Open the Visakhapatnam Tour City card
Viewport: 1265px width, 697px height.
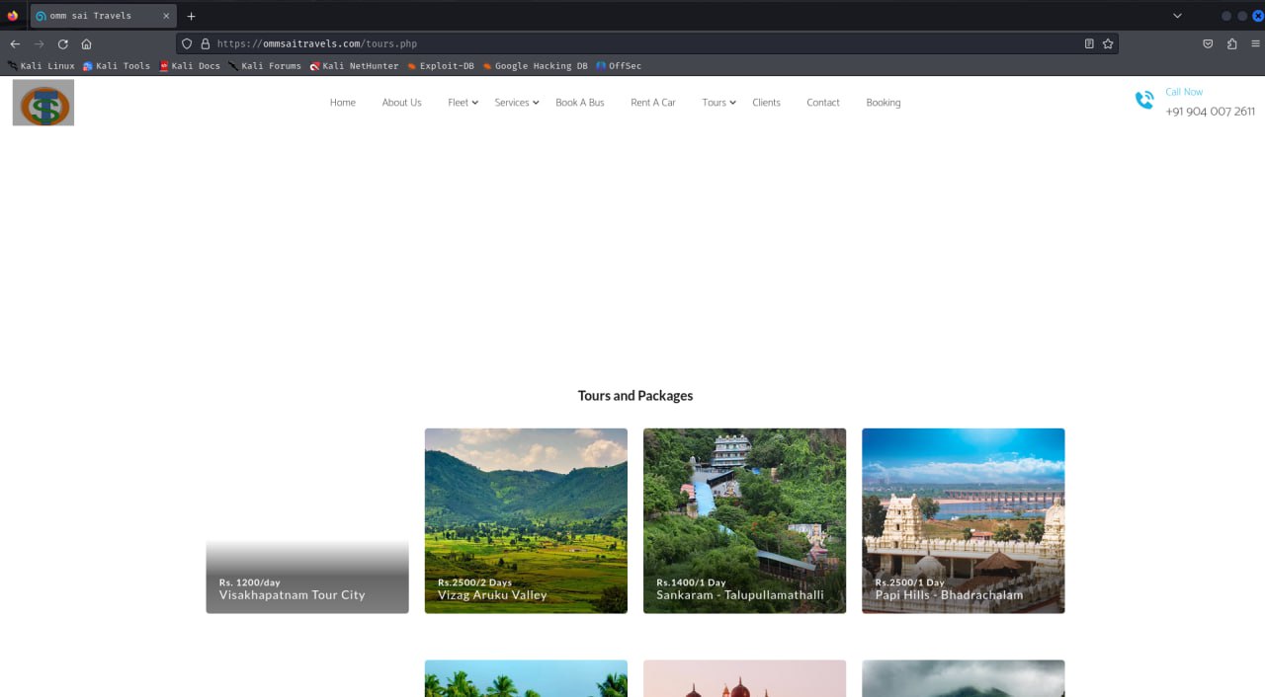pyautogui.click(x=307, y=521)
